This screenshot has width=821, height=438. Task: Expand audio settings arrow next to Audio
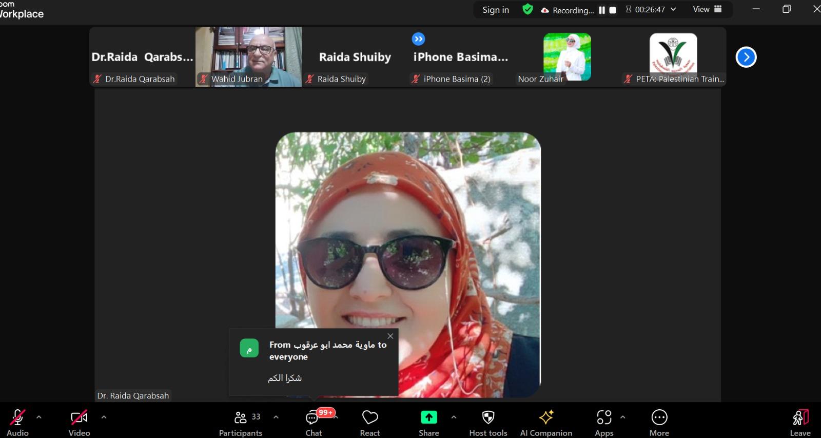pos(39,417)
